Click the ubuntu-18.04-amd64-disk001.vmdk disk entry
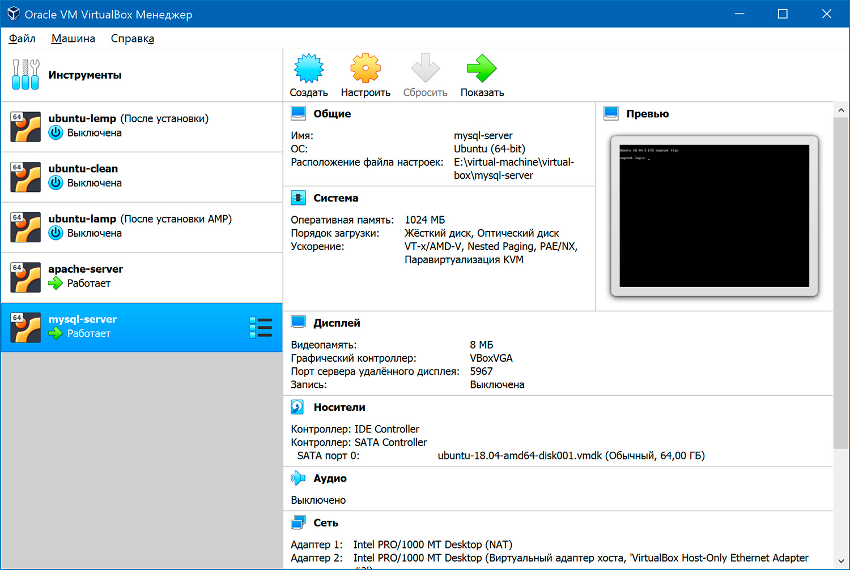Screen dimensions: 850x570 click(571, 456)
